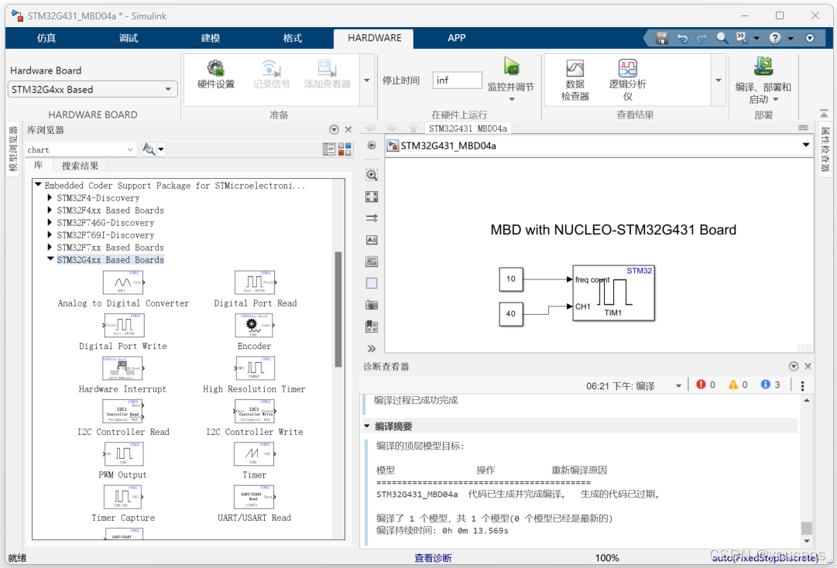Select the constant block with value 10

(x=511, y=279)
